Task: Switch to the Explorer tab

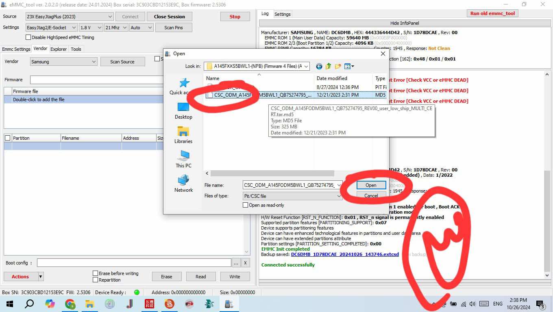Action: point(59,49)
